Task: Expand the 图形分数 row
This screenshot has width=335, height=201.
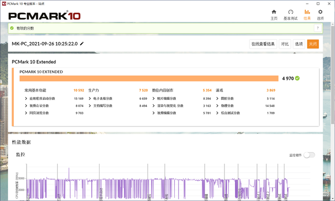Action: coord(218,98)
